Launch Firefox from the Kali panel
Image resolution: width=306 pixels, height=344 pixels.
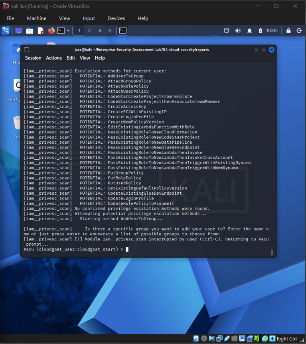coord(51,31)
